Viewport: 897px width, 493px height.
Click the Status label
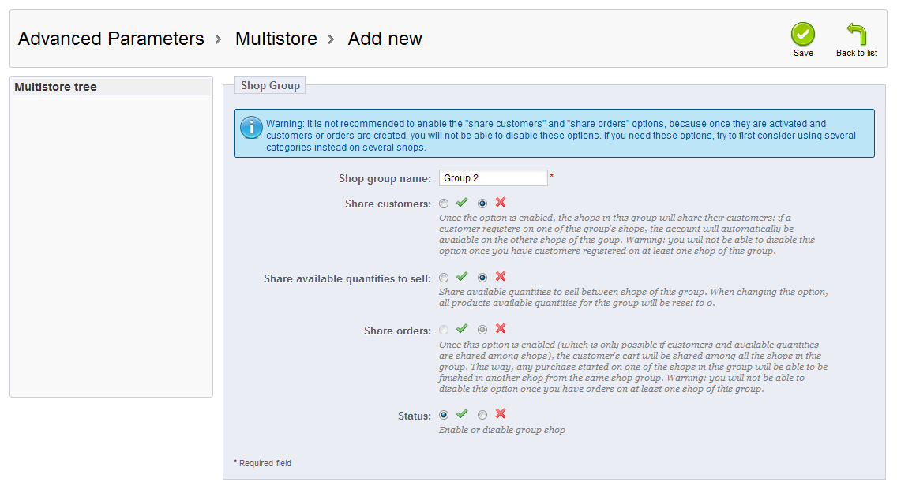[x=415, y=416]
